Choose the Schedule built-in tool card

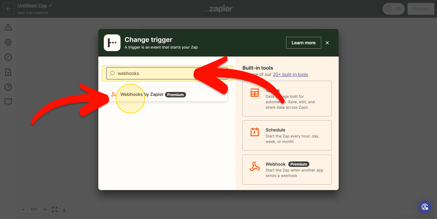[287, 135]
